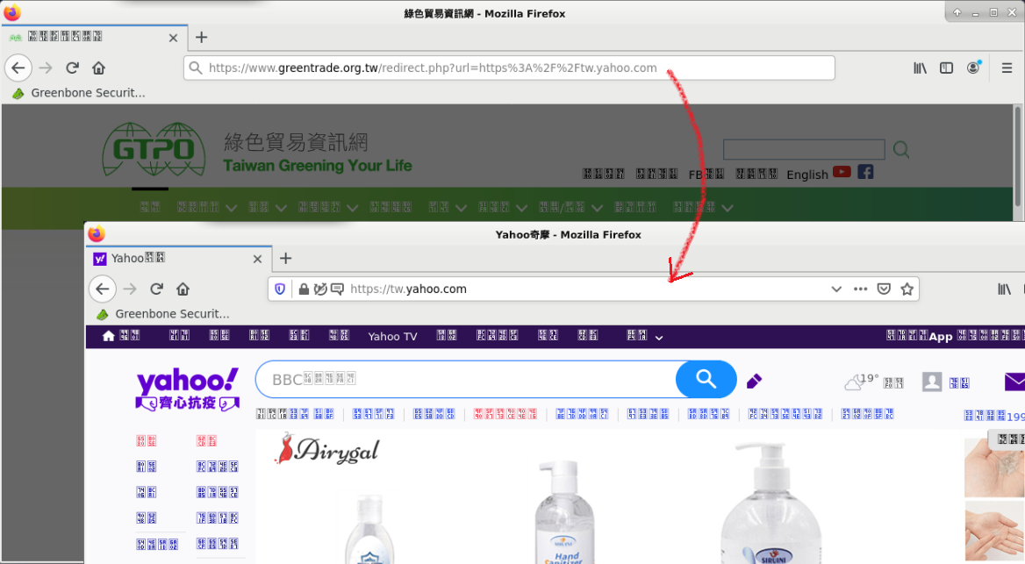Click Greenbone Security bookmark in Yahoo window
Image resolution: width=1025 pixels, height=564 pixels.
point(162,314)
